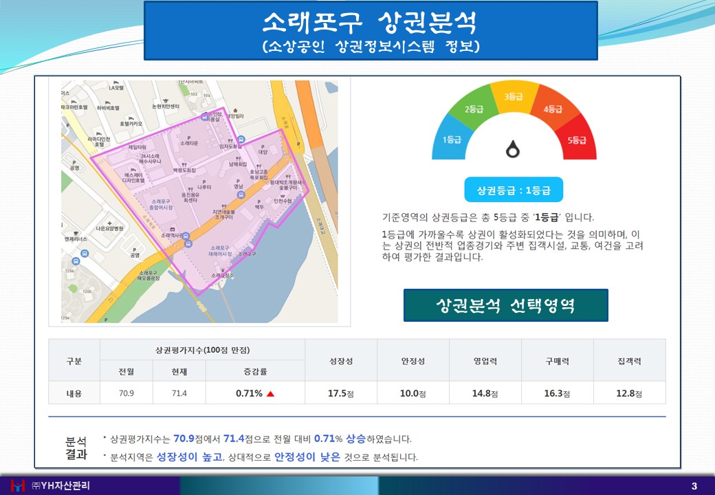Image resolution: width=715 pixels, height=495 pixels.
Task: Click the 성장성 column header
Action: [341, 360]
